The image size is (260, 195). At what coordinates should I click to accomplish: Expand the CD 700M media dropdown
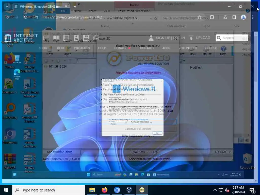(230, 152)
